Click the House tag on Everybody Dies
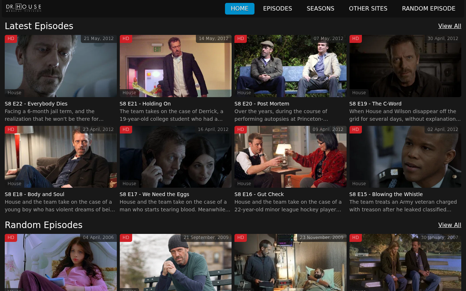This screenshot has height=291, width=466. click(15, 93)
